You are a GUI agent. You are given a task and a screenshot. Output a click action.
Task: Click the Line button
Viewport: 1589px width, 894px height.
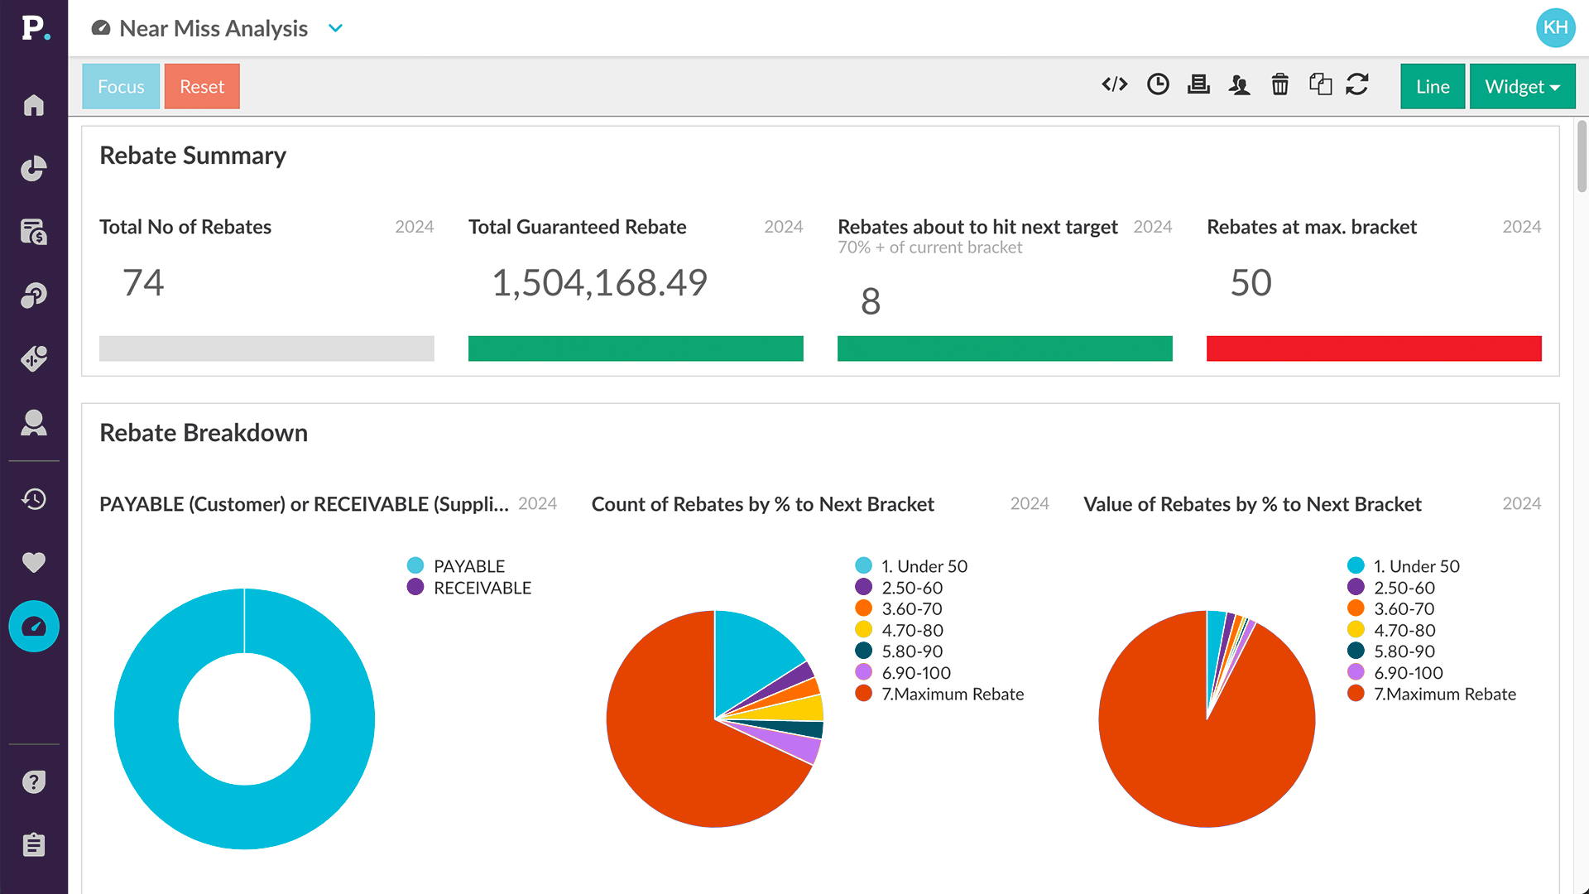(1433, 86)
